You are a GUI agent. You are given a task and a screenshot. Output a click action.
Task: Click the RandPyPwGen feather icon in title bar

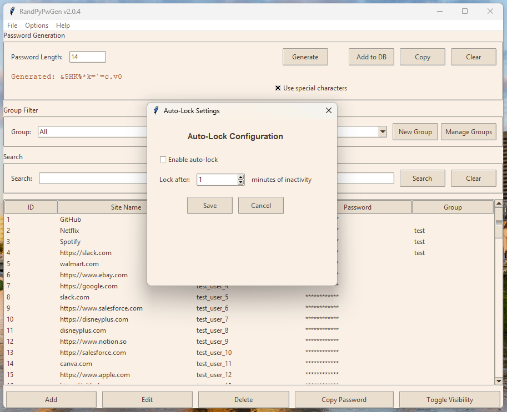pyautogui.click(x=12, y=11)
